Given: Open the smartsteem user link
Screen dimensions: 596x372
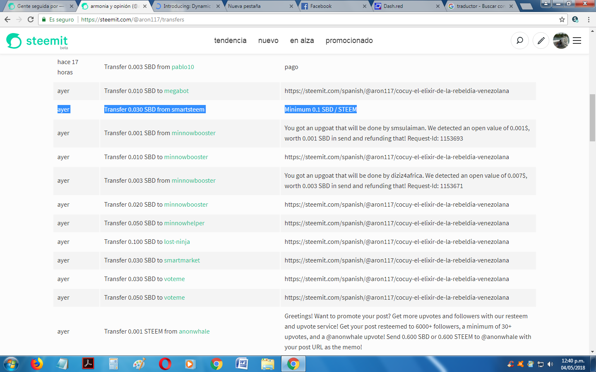Looking at the screenshot, I should point(188,110).
